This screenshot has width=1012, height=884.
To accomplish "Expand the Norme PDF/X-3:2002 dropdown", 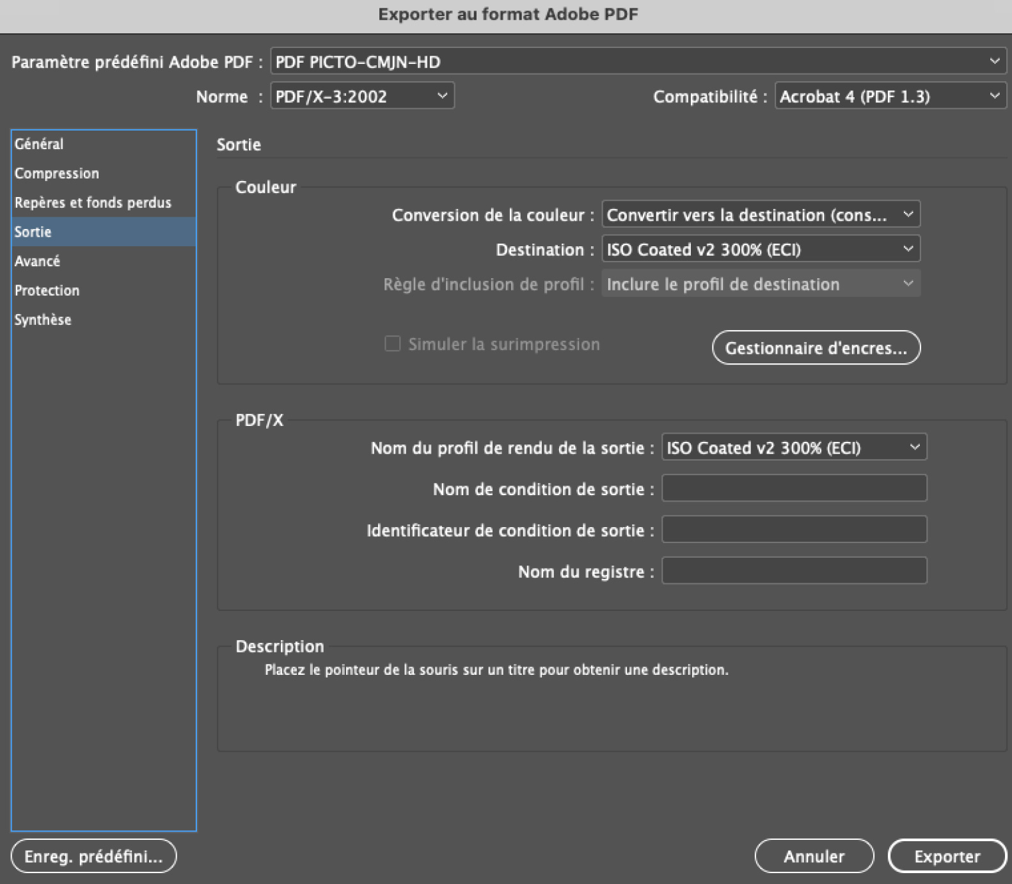I will [x=362, y=96].
